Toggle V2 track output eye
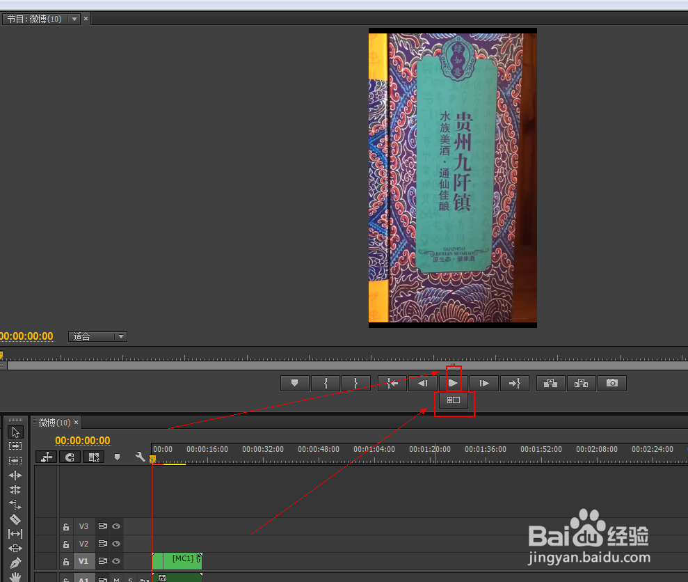688x582 pixels. pyautogui.click(x=116, y=544)
